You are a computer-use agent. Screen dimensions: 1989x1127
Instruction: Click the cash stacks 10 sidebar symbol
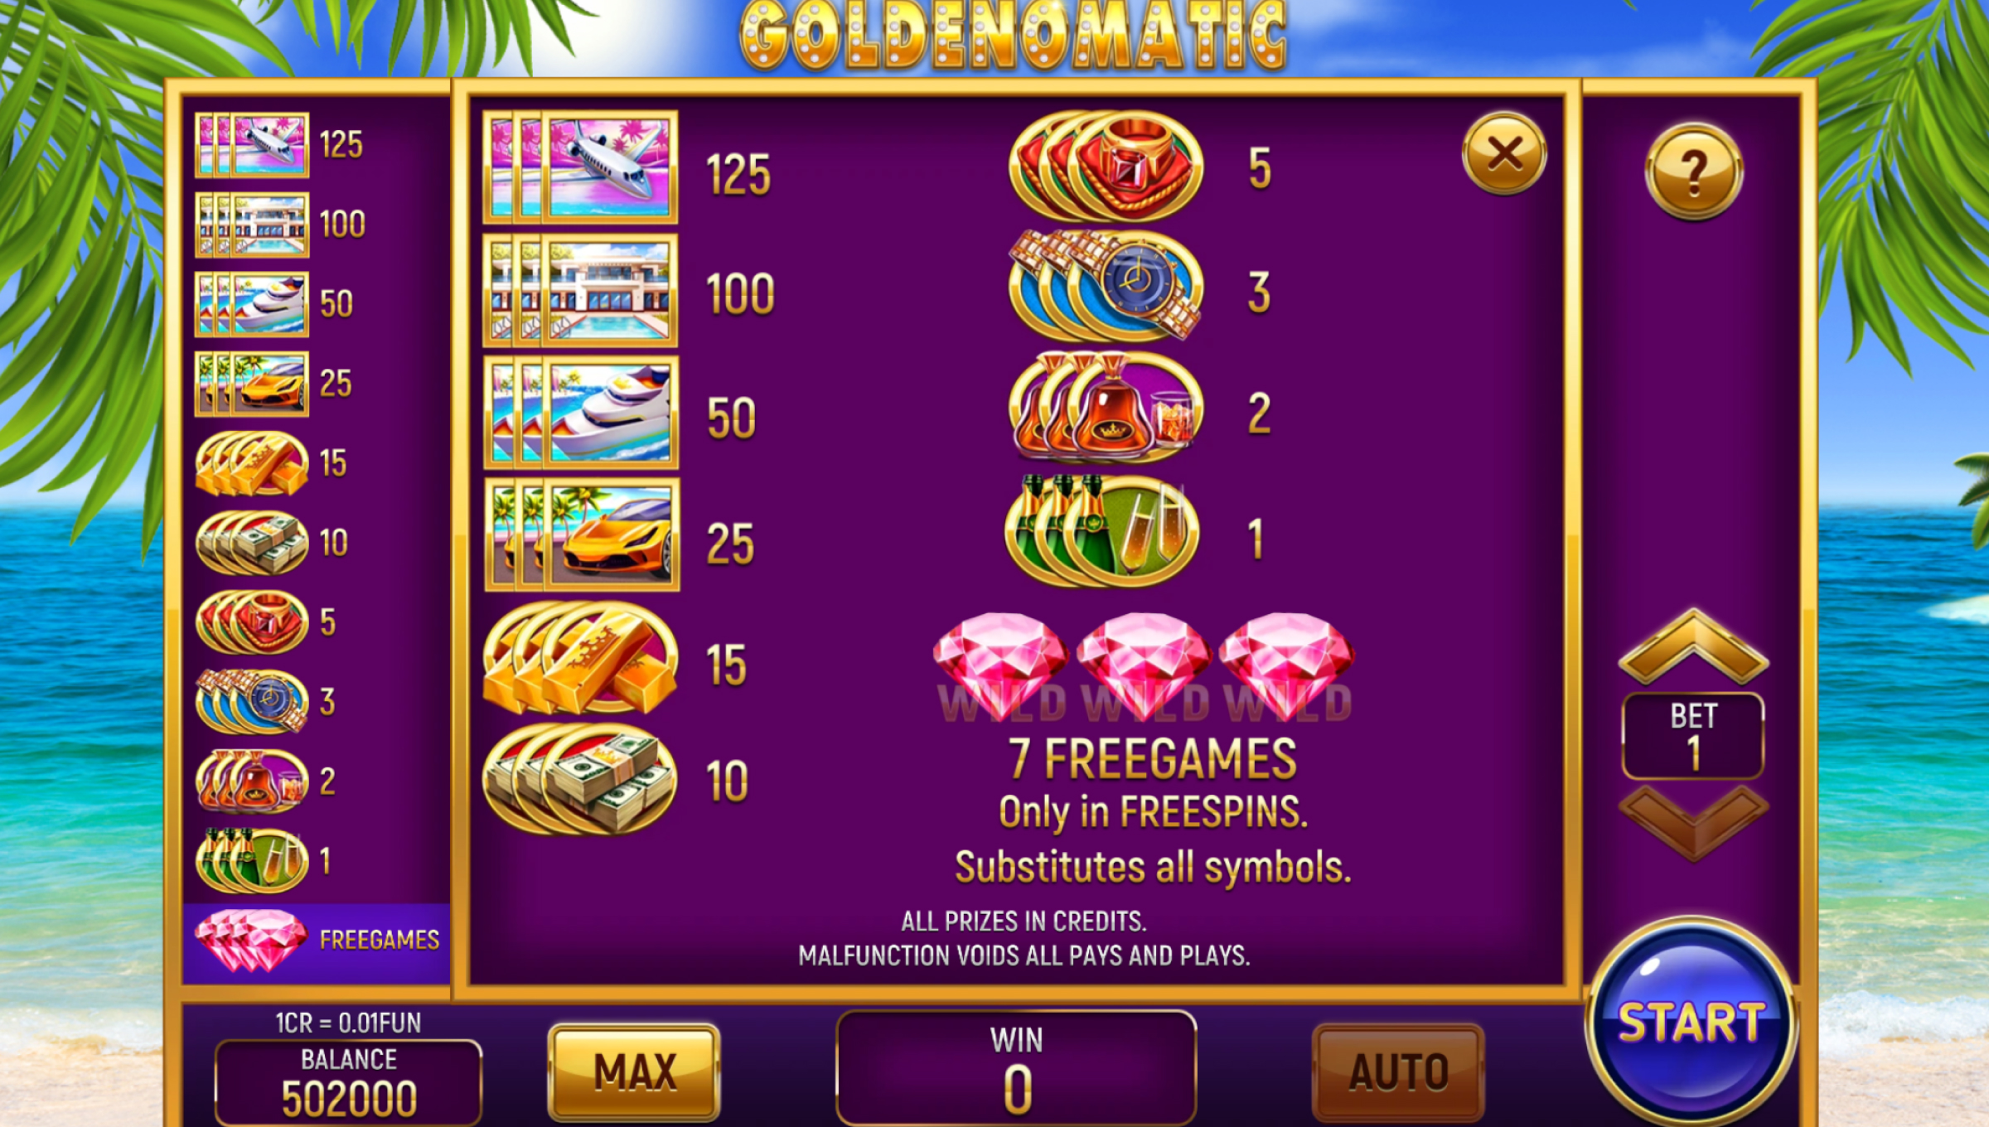click(x=252, y=543)
